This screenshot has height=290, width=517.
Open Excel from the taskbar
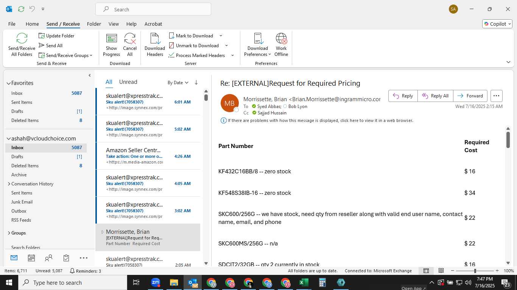[x=304, y=282]
